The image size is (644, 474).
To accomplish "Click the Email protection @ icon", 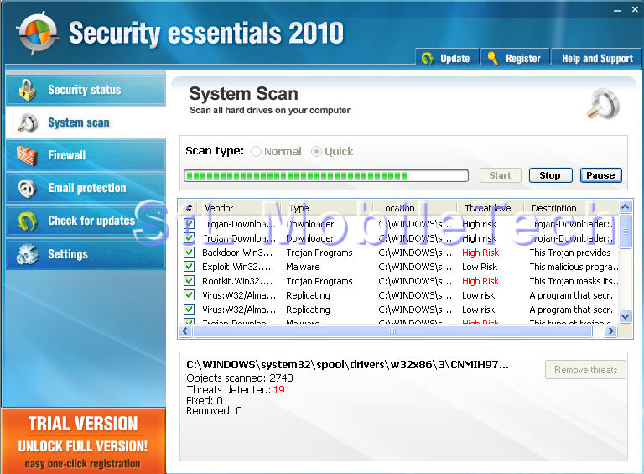I will (27, 188).
